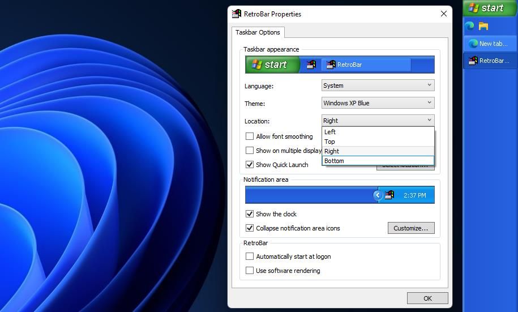
Task: Check Use software rendering
Action: pyautogui.click(x=250, y=271)
